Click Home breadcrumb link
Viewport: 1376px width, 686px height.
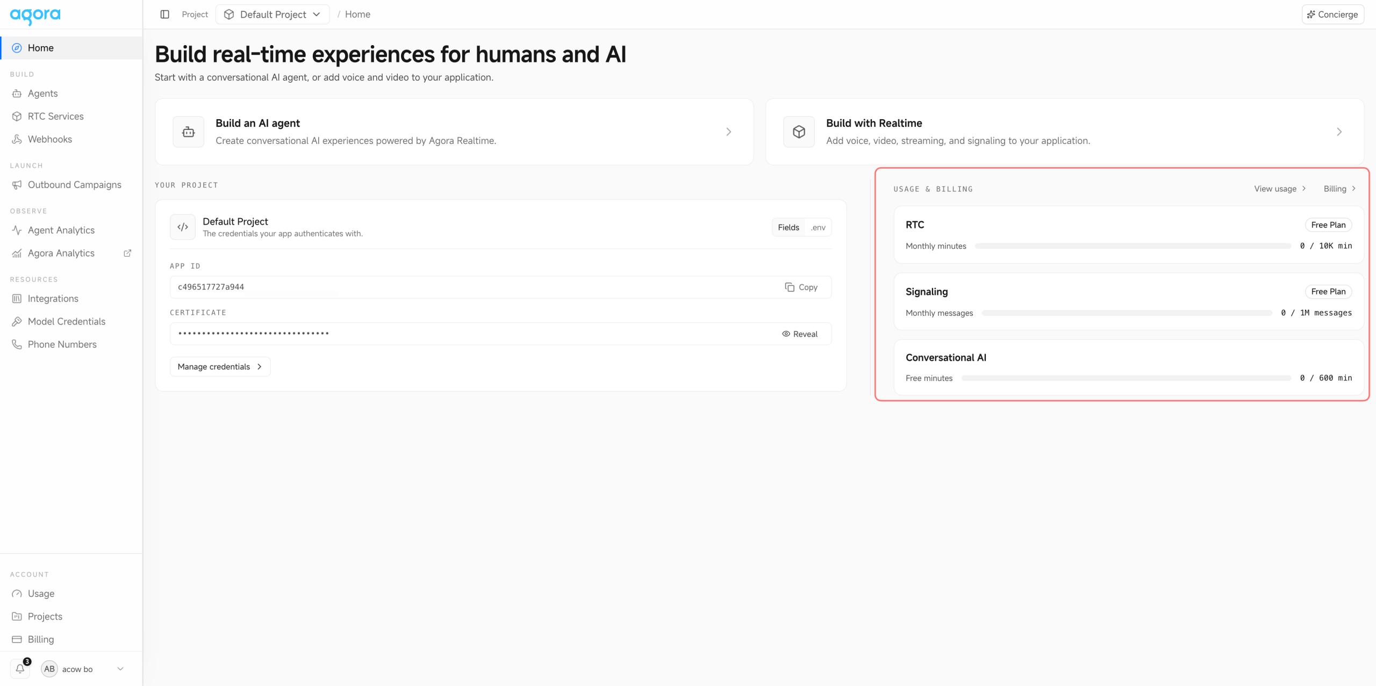[357, 15]
